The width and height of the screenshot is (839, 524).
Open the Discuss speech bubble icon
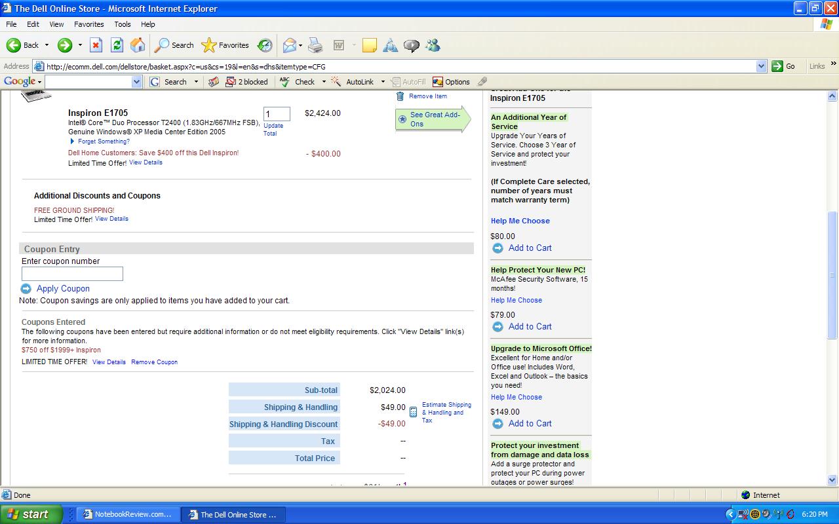[412, 45]
